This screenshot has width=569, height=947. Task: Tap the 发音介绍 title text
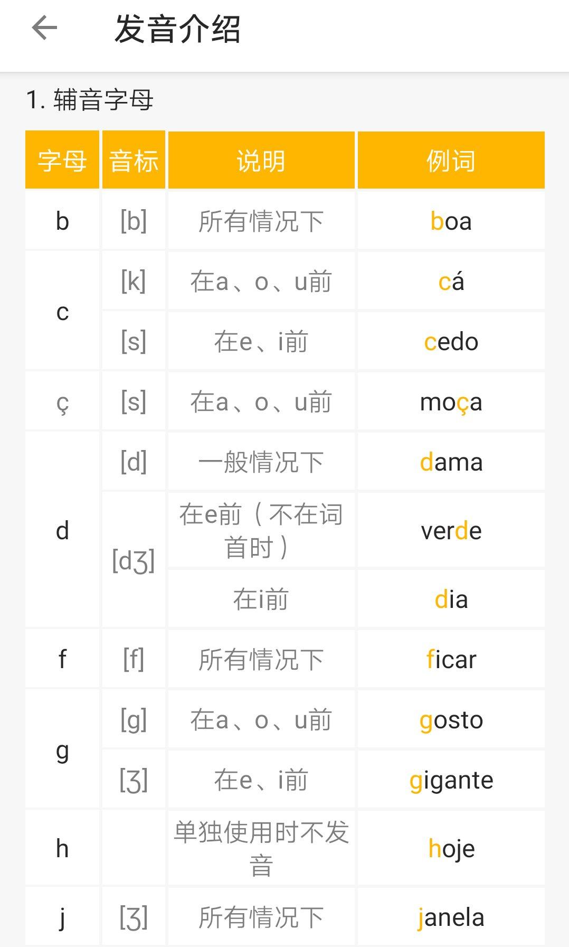point(177,29)
